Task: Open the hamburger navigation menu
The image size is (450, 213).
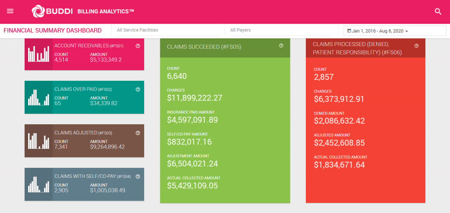Action: 11,11
